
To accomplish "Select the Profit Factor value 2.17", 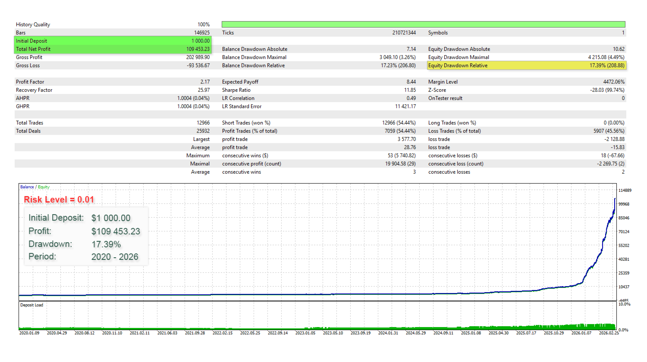I will click(x=205, y=82).
